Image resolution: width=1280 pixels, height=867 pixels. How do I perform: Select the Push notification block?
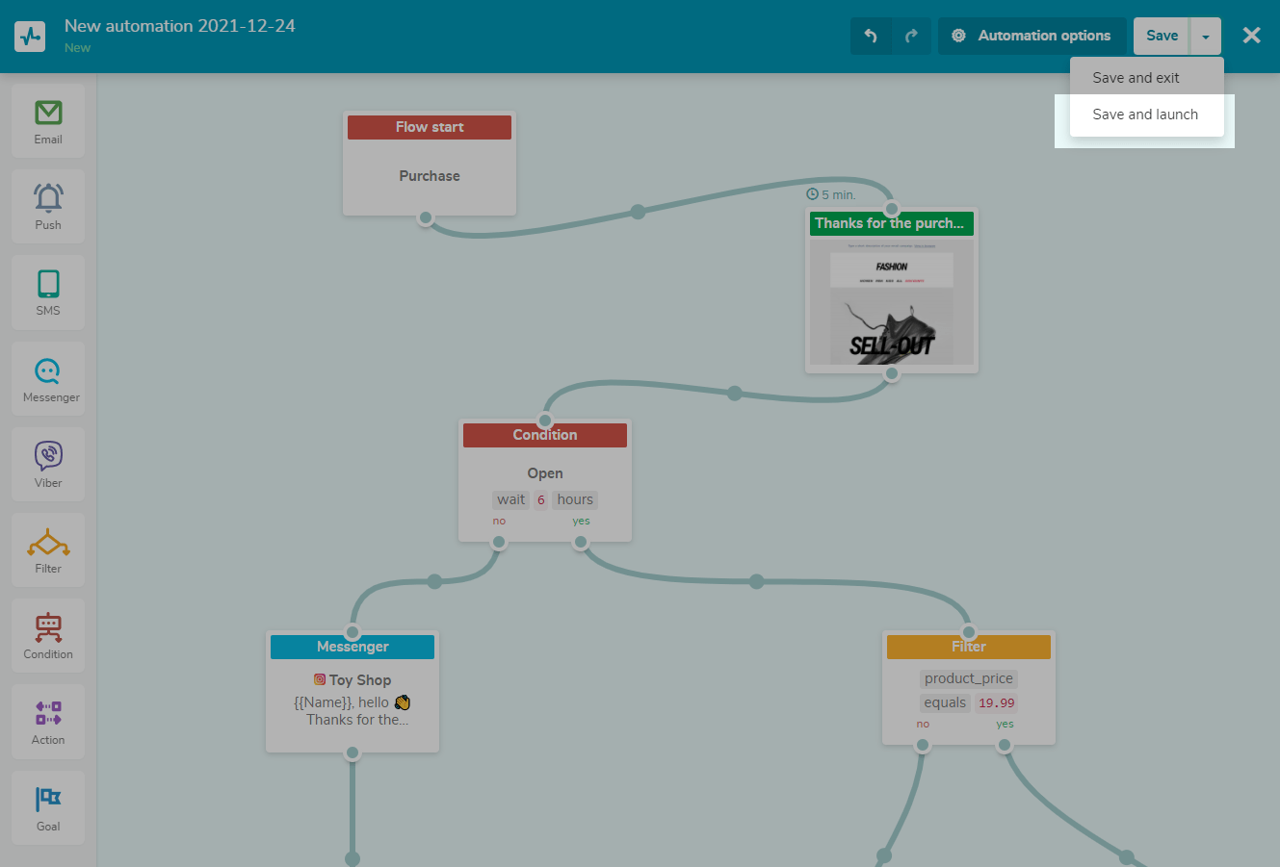[x=48, y=207]
